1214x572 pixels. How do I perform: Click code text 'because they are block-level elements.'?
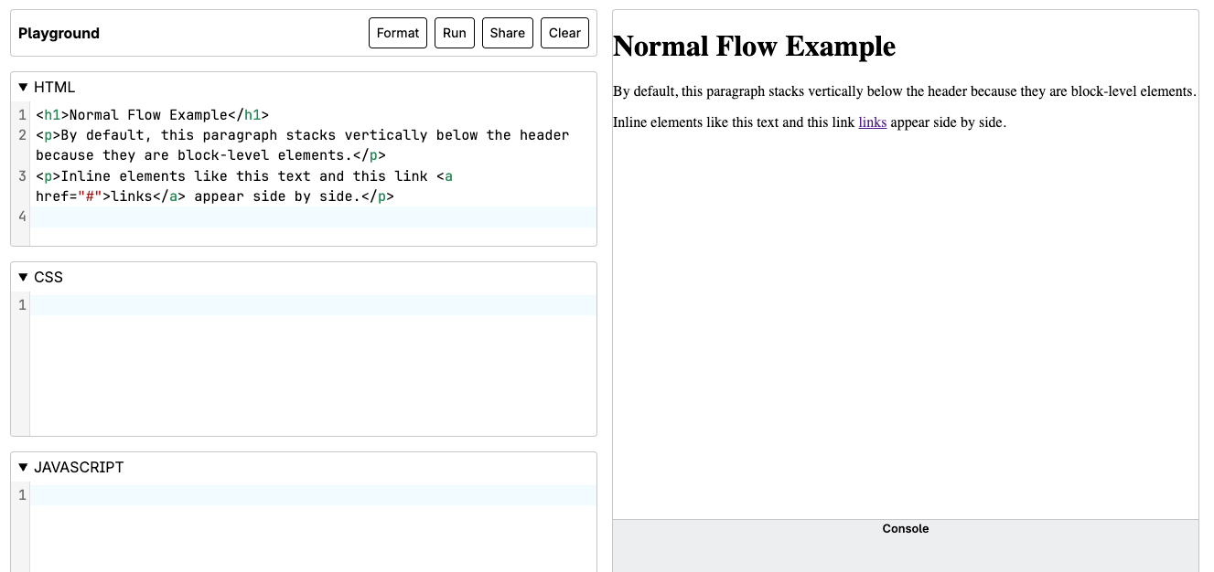(x=194, y=155)
